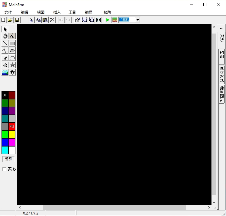Select the arrow pointer tool

[5, 29]
